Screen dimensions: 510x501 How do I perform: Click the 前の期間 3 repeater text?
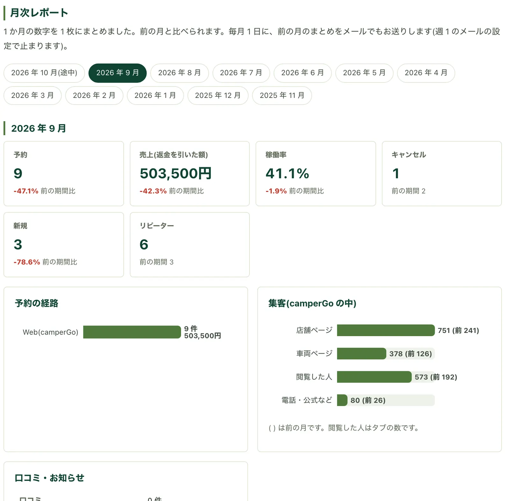[157, 262]
